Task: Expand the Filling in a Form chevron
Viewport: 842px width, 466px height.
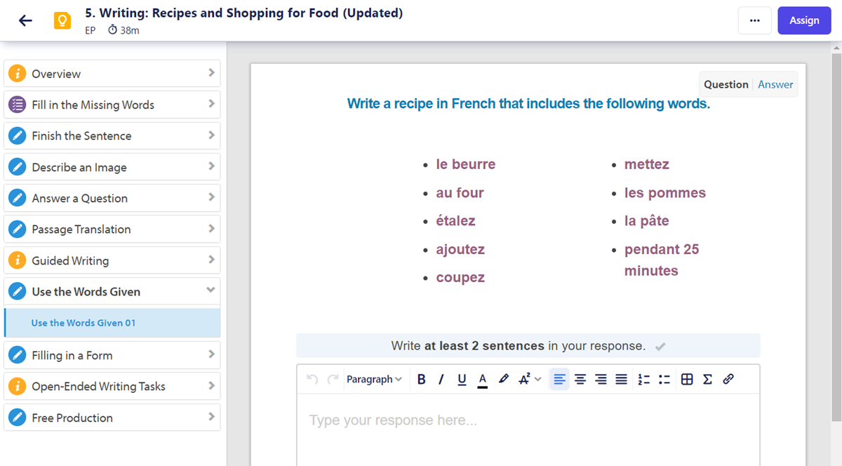Action: 211,354
